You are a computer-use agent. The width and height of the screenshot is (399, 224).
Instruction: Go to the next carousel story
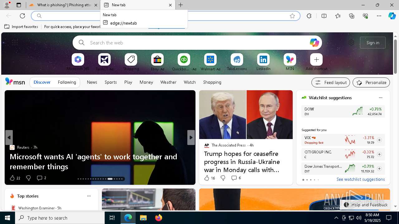[x=191, y=138]
